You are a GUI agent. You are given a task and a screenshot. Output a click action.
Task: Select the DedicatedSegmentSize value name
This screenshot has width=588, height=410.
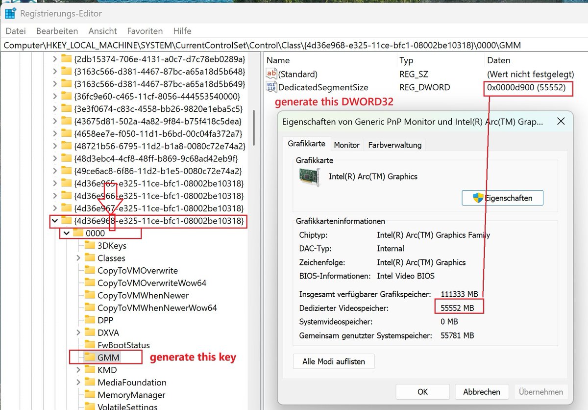pos(323,87)
